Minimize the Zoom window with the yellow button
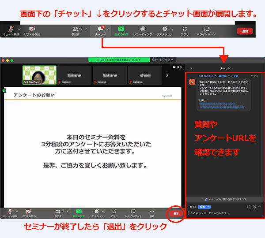 click(8, 60)
